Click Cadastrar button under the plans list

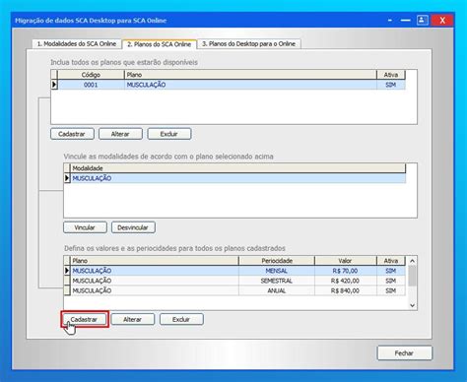(x=72, y=134)
